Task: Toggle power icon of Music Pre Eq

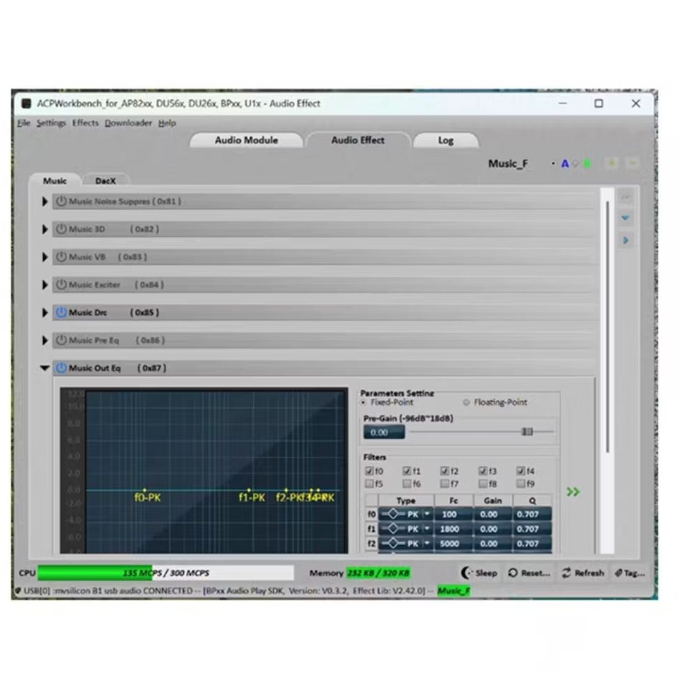Action: 61,340
